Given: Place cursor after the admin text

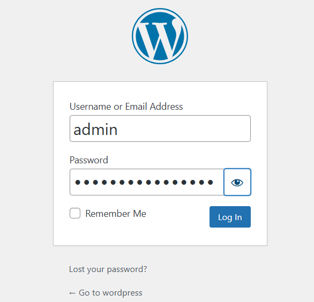Looking at the screenshot, I should tap(118, 130).
